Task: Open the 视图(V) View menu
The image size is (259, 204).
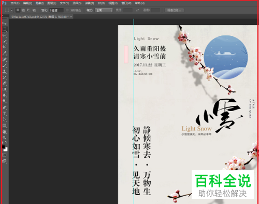Action: tap(113, 3)
